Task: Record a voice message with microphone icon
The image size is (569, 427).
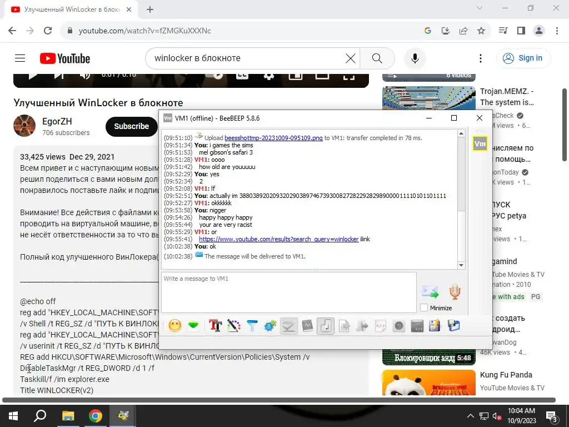Action: pyautogui.click(x=455, y=291)
